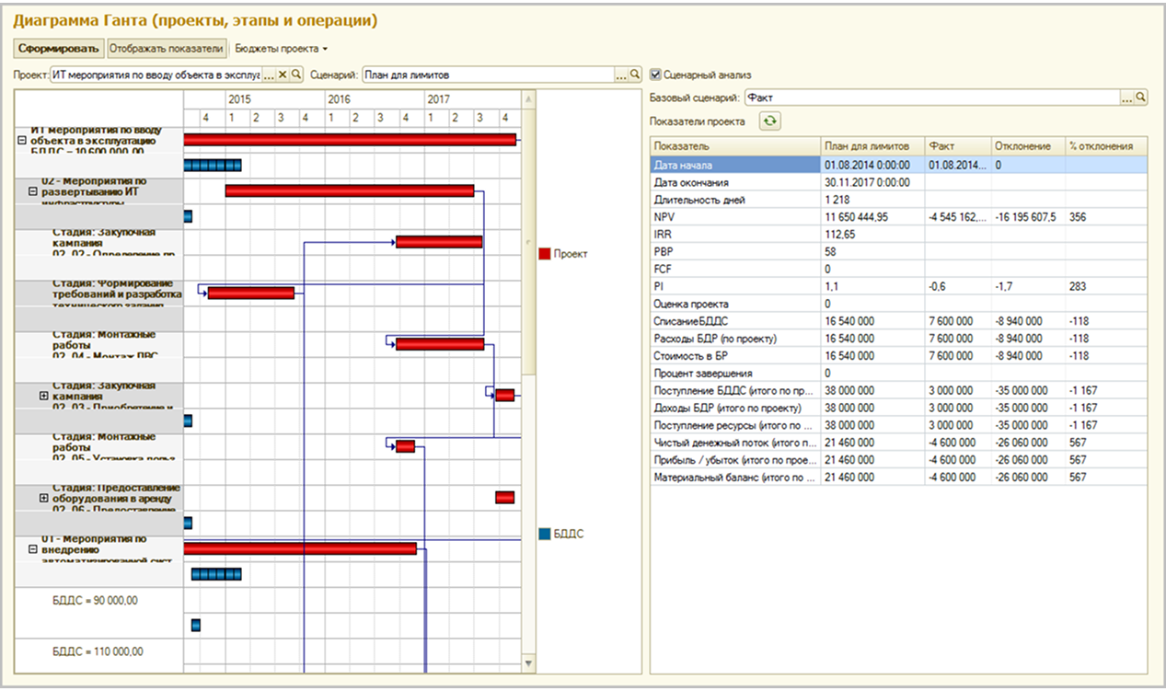This screenshot has height=691, width=1166.
Task: Open the Базовый сценарий ellipsis button
Action: click(1127, 97)
